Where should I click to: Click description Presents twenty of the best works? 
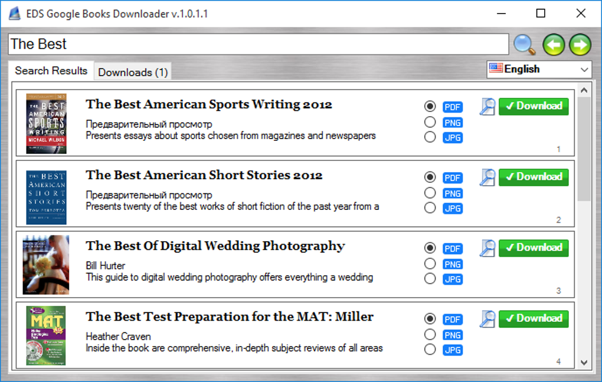click(x=233, y=207)
